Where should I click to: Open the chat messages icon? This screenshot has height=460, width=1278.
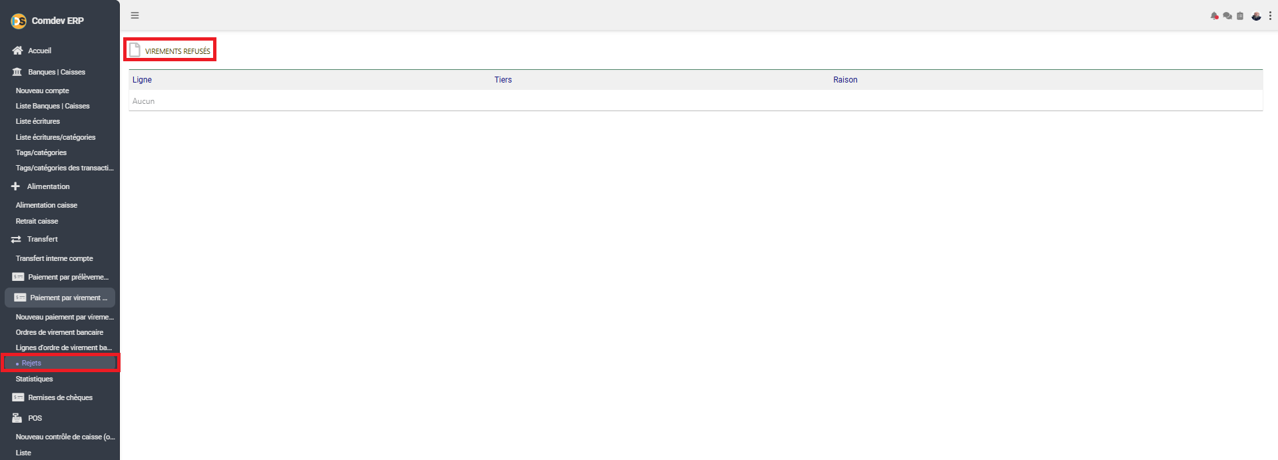tap(1227, 16)
